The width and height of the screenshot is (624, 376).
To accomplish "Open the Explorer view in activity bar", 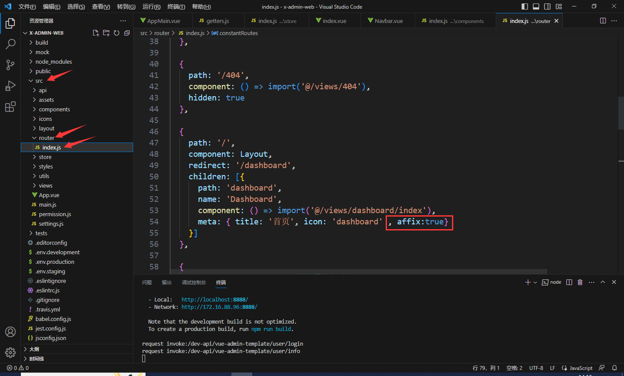I will 10,23.
